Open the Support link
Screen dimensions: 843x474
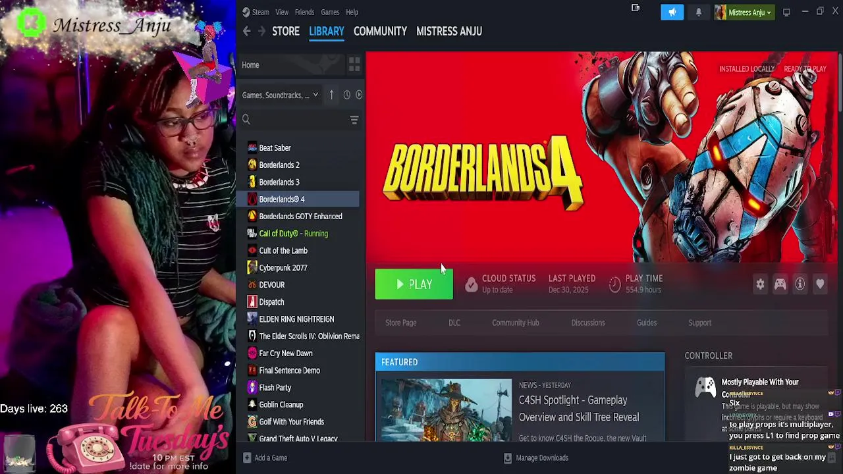pyautogui.click(x=699, y=323)
